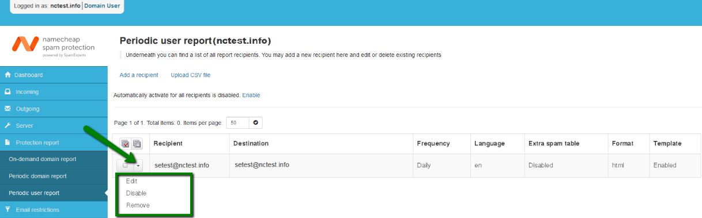Click the select-all checked icon in table header
702x218 pixels.
(125, 144)
